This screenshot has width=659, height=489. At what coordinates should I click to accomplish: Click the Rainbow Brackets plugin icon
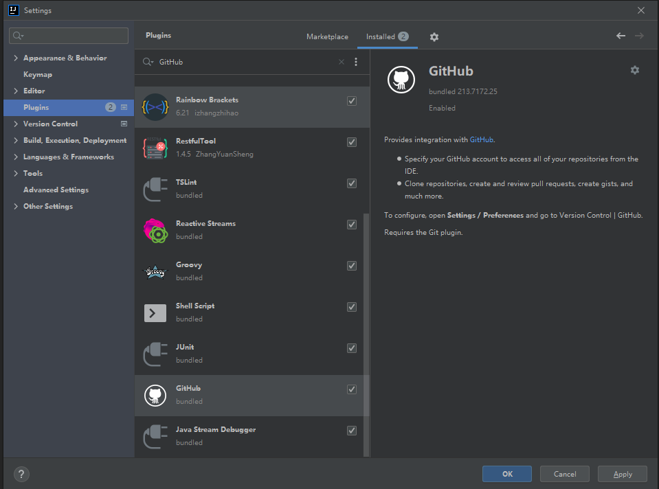pyautogui.click(x=155, y=107)
